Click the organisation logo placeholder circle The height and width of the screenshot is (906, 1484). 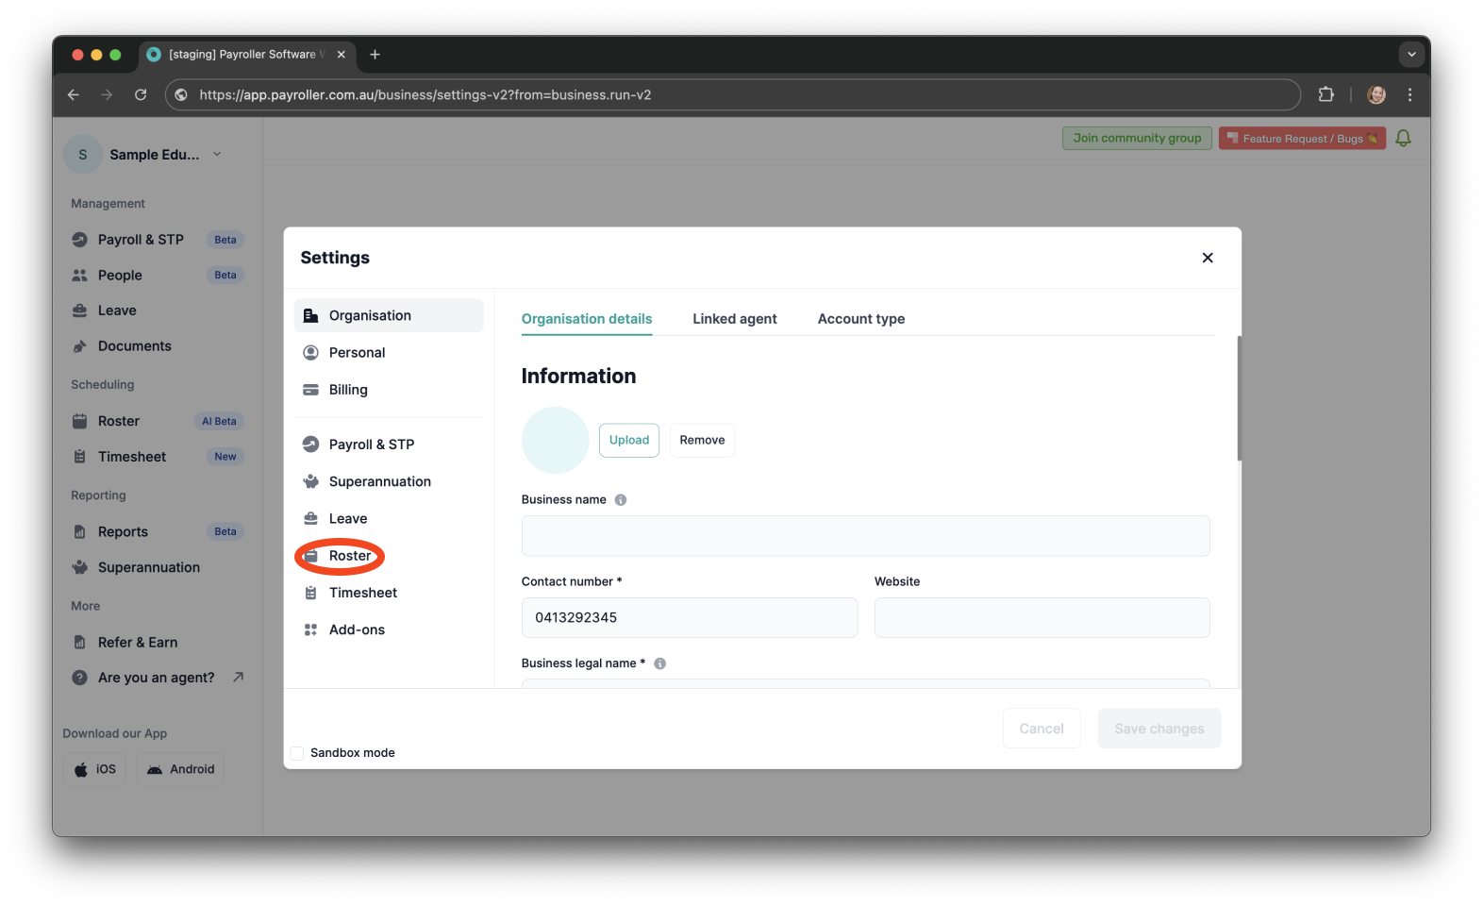pos(555,441)
